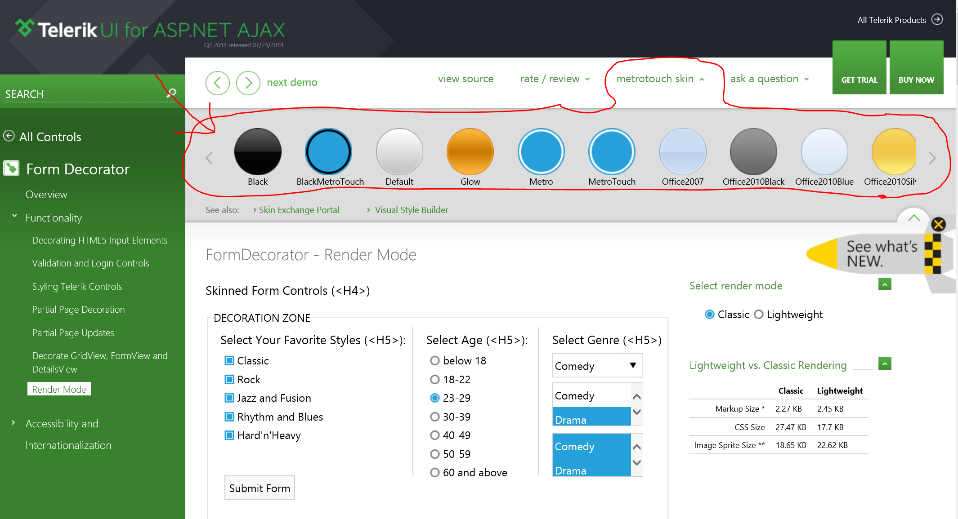Select the Lightweight render mode radio
958x519 pixels.
click(759, 315)
